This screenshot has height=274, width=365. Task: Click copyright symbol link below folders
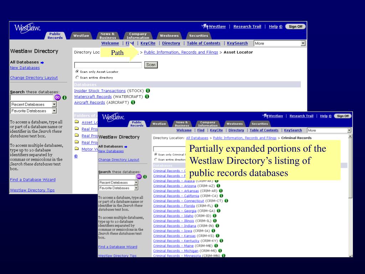pyautogui.click(x=76, y=156)
